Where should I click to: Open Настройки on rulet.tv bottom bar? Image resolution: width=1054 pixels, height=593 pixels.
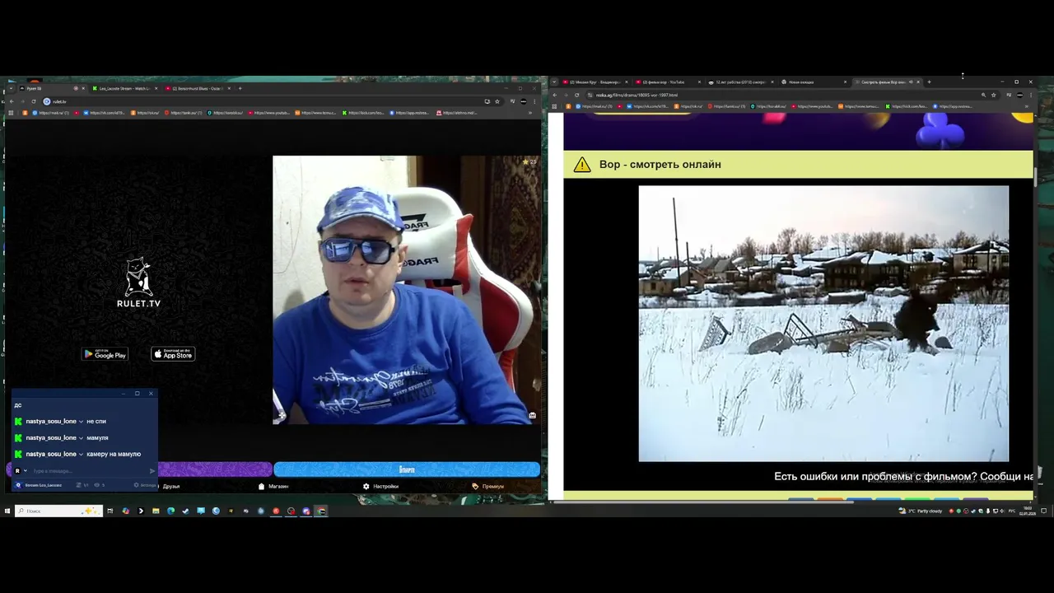click(x=380, y=487)
